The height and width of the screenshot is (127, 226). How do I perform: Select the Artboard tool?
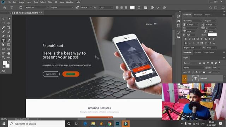(x=9, y=19)
